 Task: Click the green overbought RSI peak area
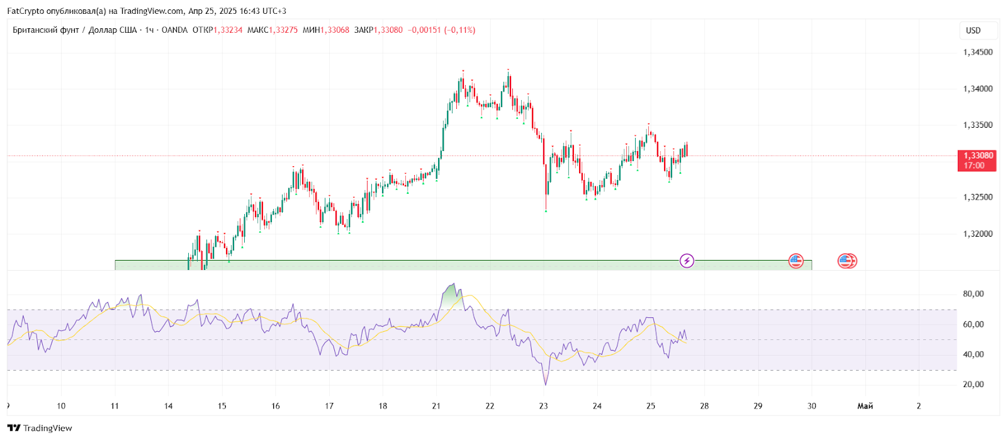[x=451, y=296]
